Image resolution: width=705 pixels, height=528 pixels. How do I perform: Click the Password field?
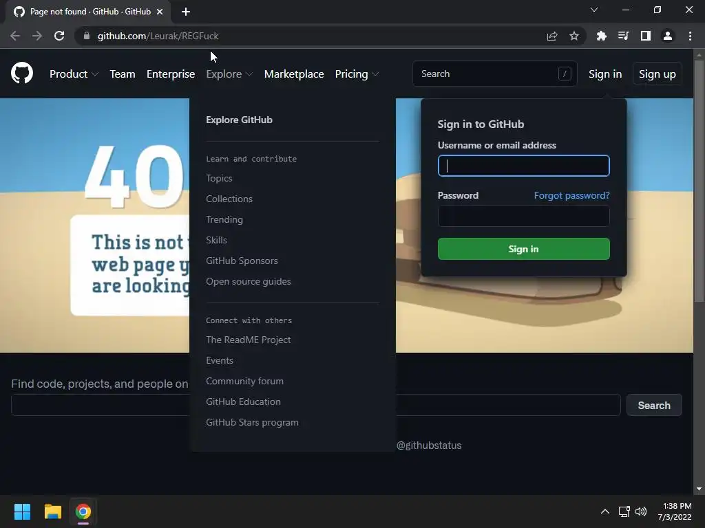[x=524, y=216]
